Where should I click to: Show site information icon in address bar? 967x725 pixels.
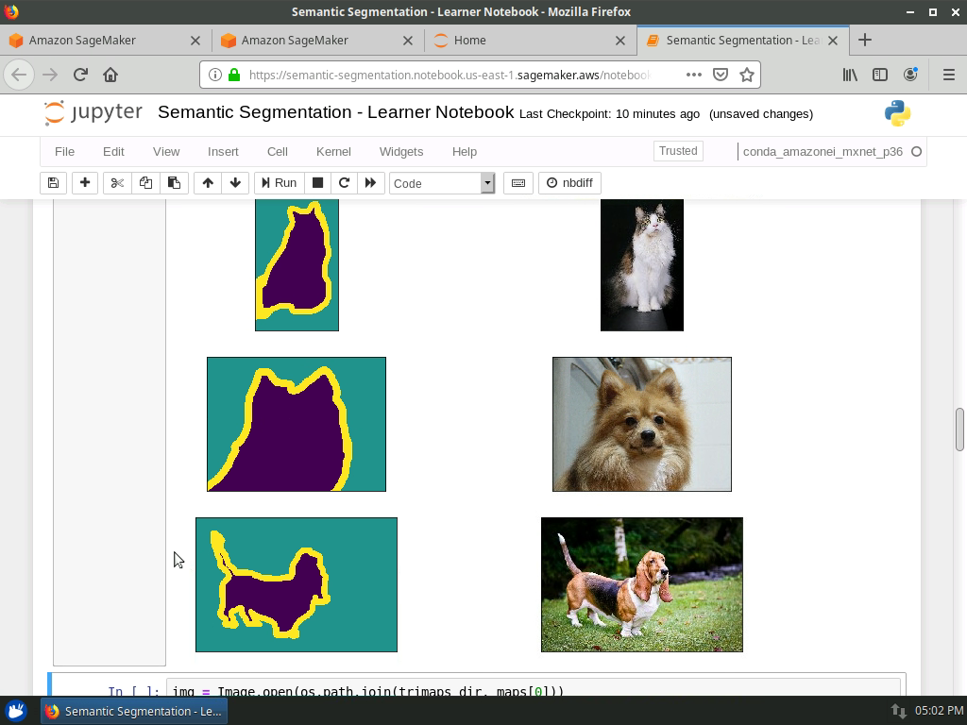tap(215, 75)
